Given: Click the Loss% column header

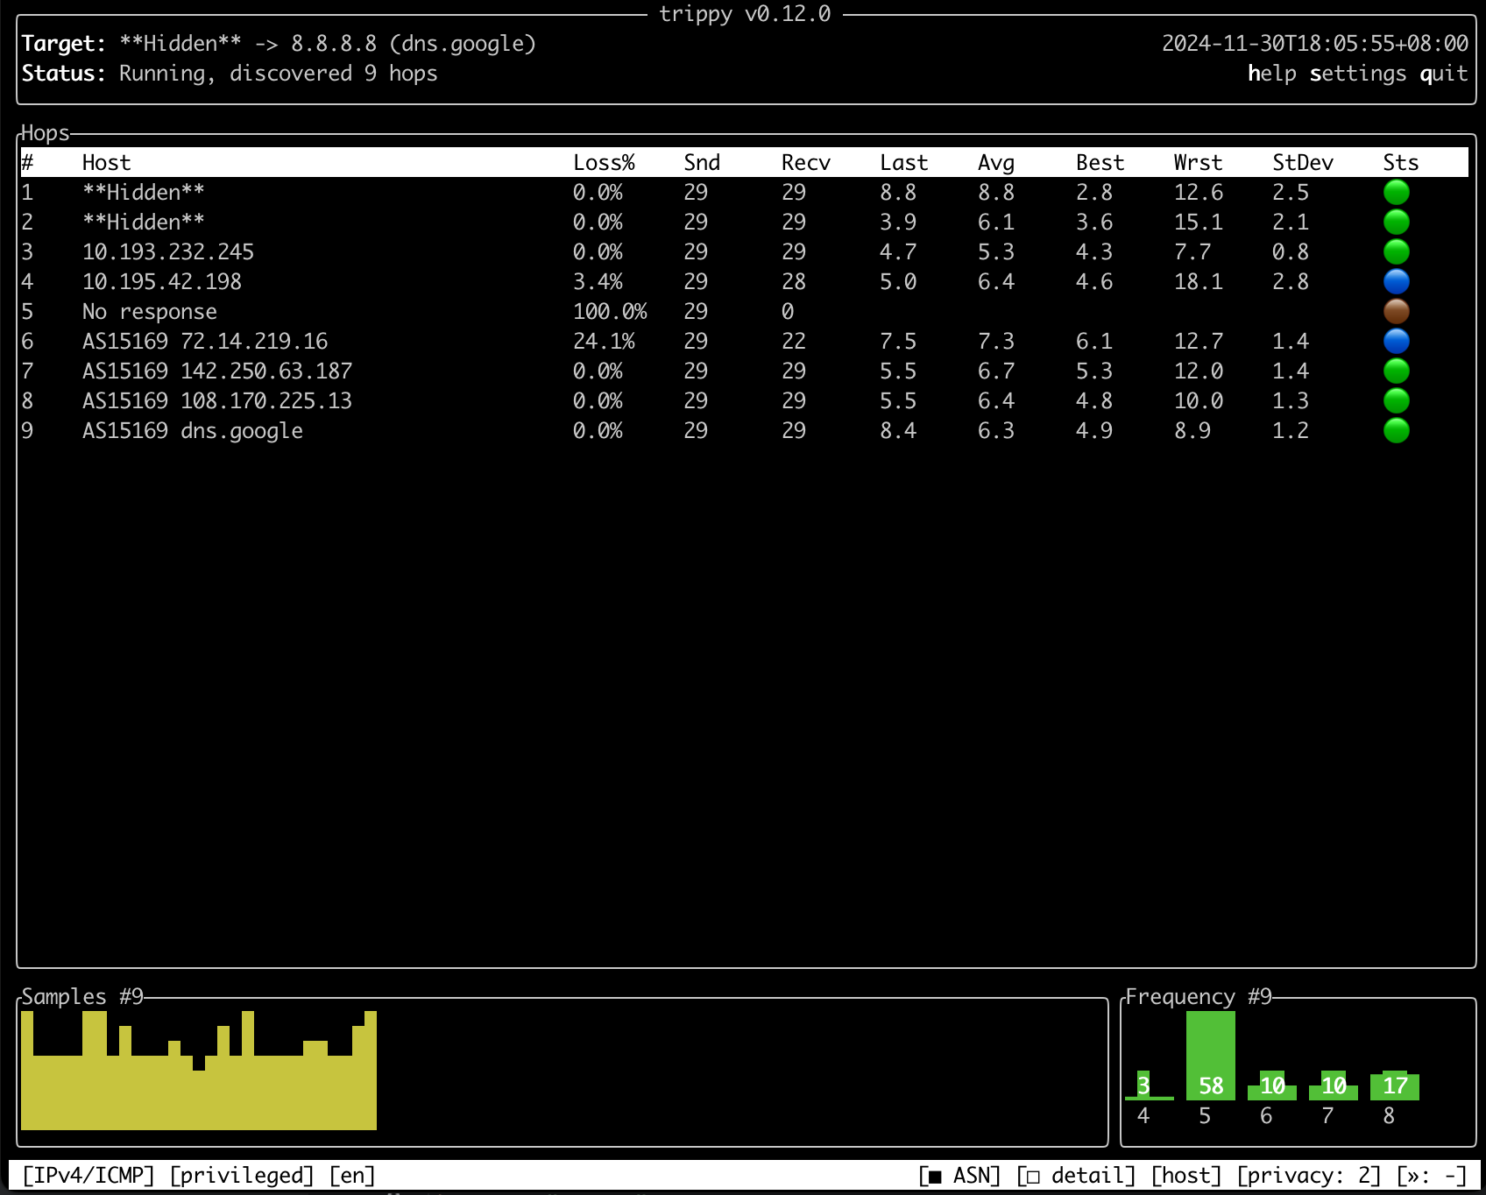Looking at the screenshot, I should coord(604,163).
